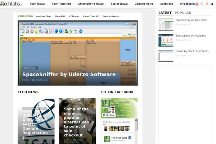Visit the Google+ icon link
This screenshot has width=216, height=144.
202,4
